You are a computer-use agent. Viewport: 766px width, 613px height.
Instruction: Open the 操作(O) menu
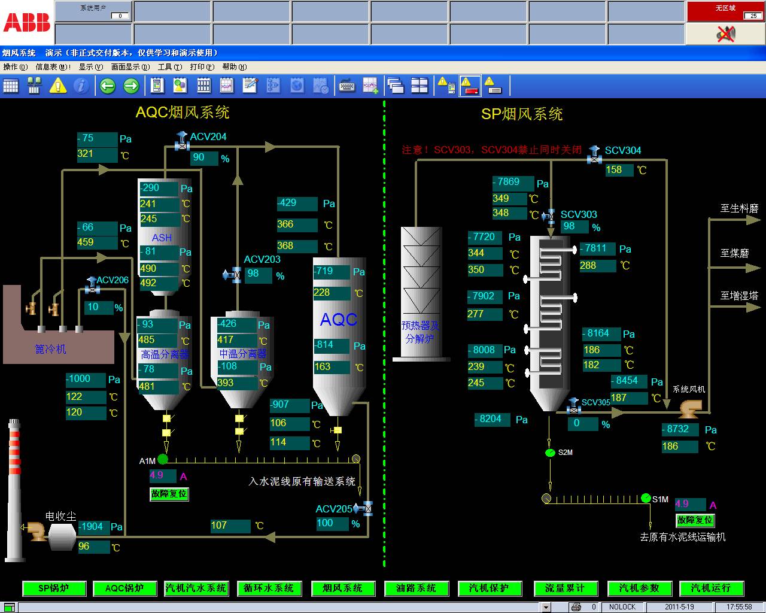(x=15, y=67)
